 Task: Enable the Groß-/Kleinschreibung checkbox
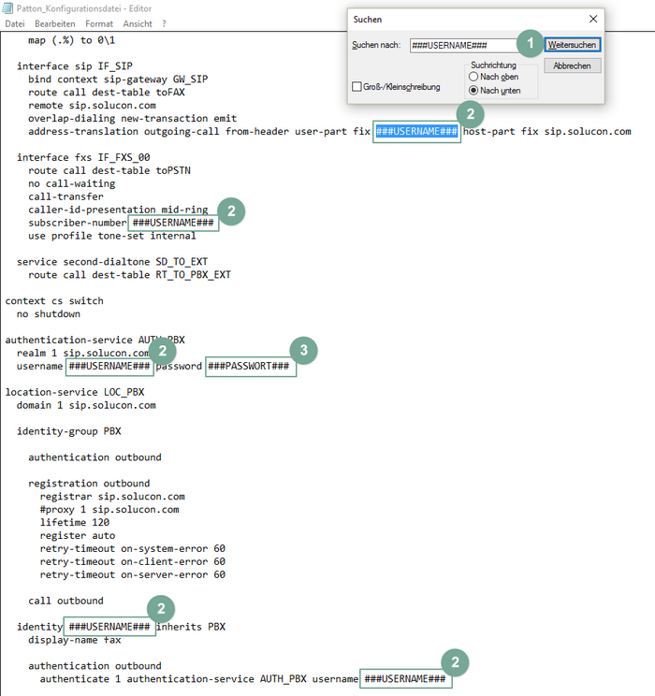click(x=357, y=87)
